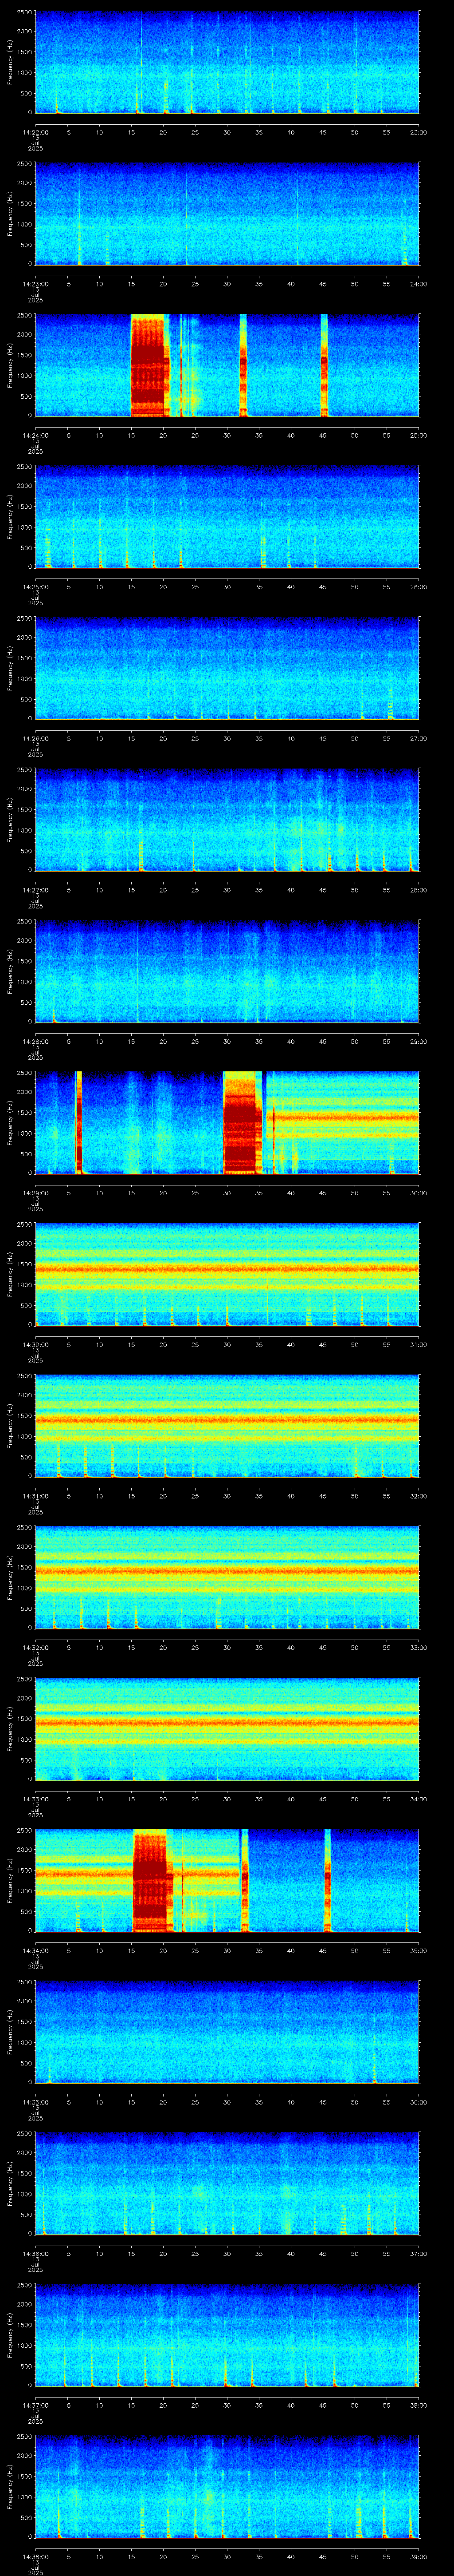Select the spectrogram panel starting at 14:26:00
The image size is (454, 2576).
[227, 668]
